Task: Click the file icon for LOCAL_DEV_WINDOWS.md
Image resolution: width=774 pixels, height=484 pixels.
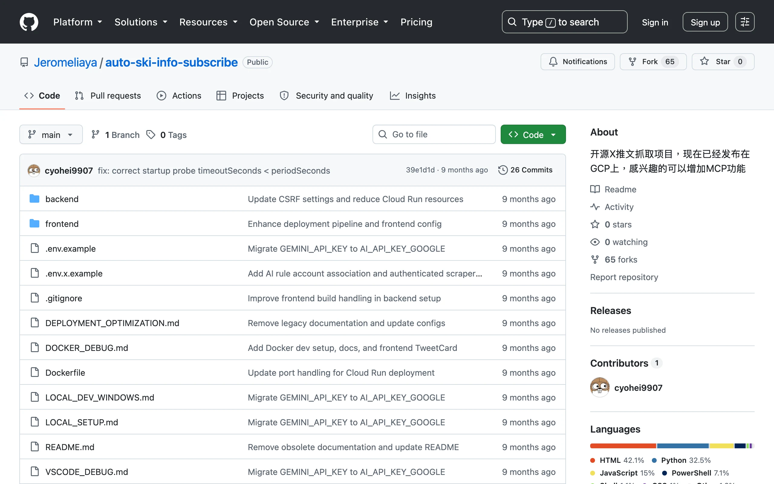Action: 34,397
